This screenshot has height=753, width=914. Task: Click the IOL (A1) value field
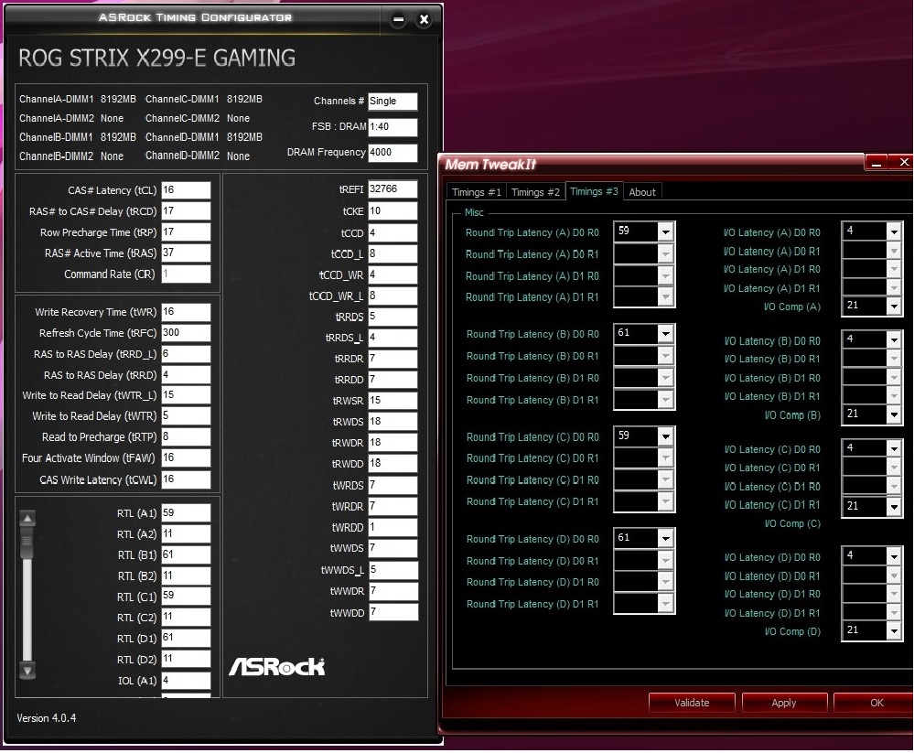coord(186,680)
